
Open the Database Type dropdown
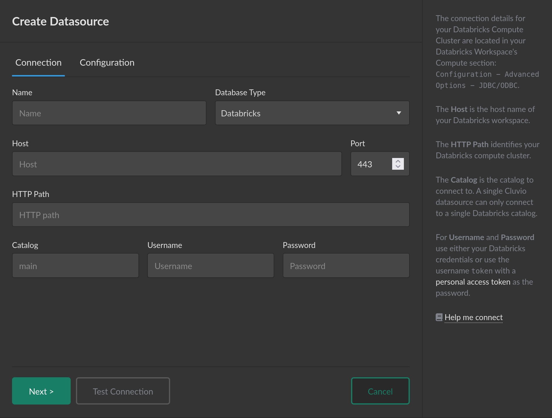coord(312,113)
